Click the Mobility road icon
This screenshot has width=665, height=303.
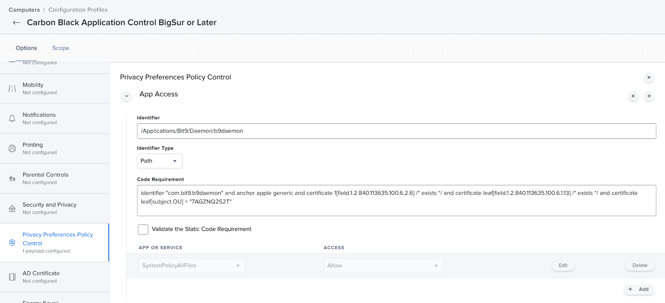pos(12,88)
